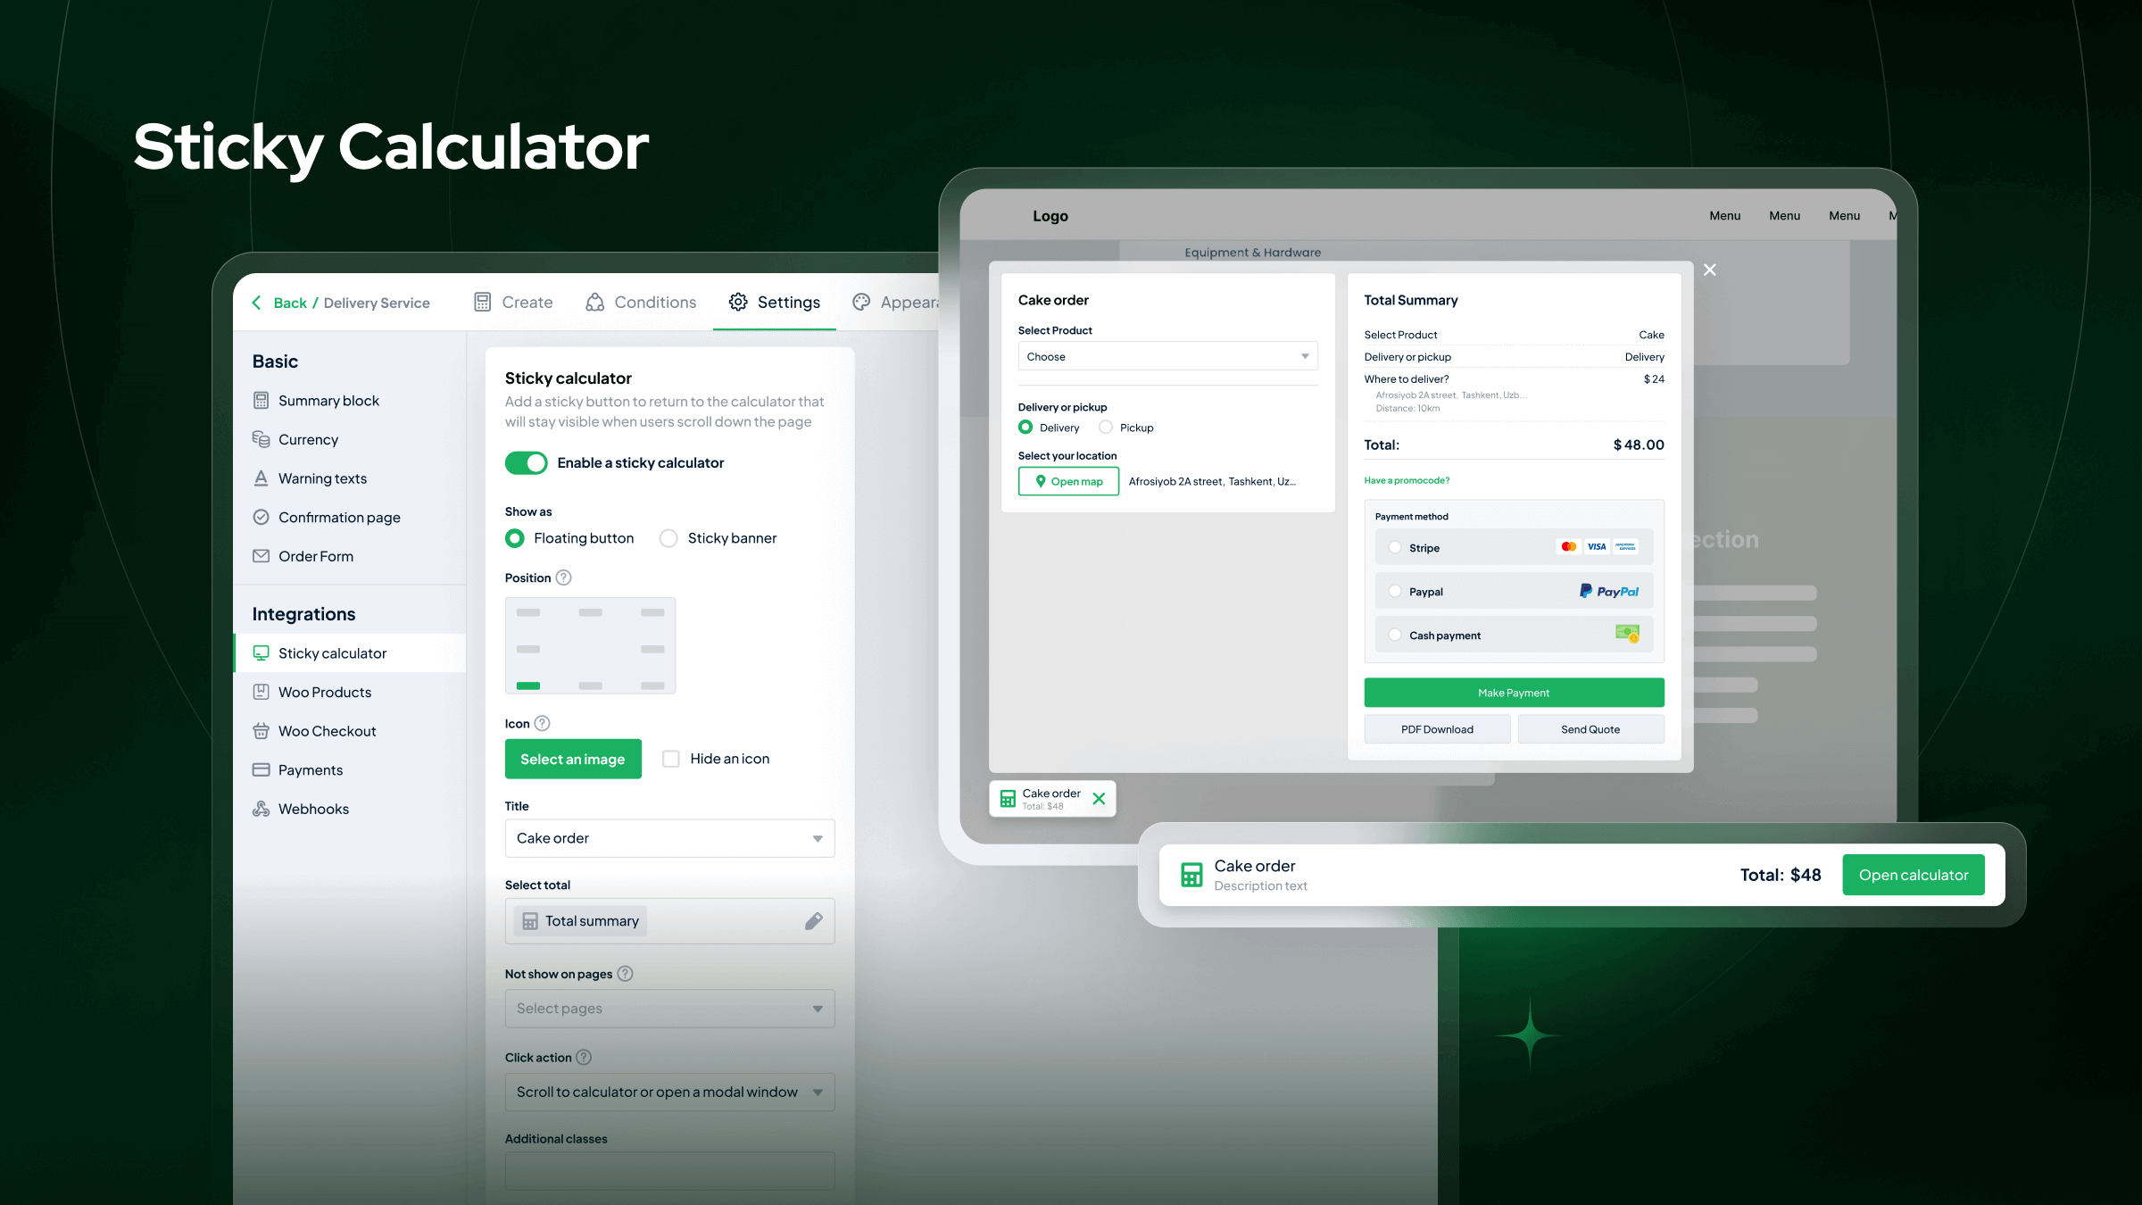Image resolution: width=2142 pixels, height=1205 pixels.
Task: Click the Send Quote button icon
Action: point(1590,728)
